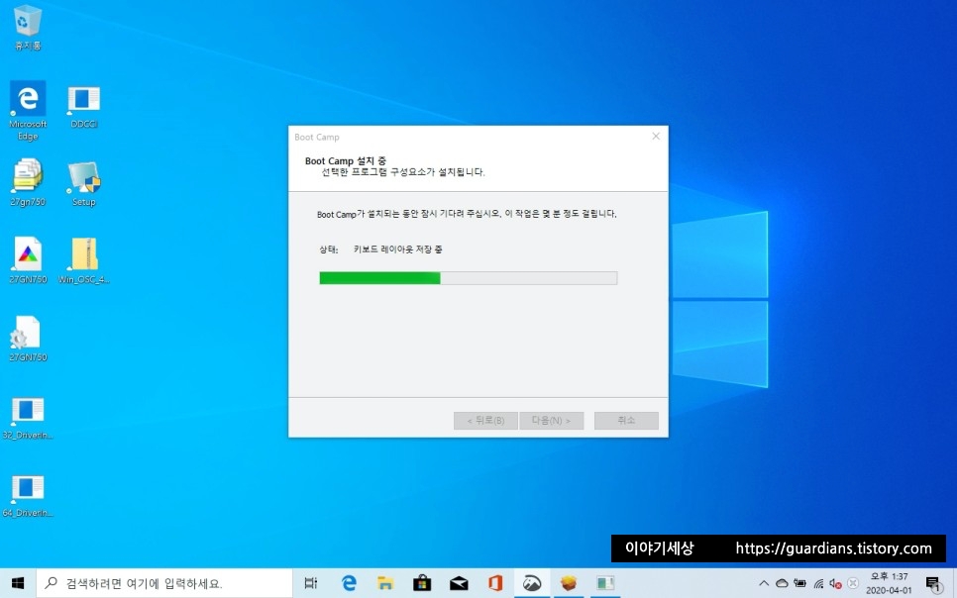Click the circled X tray icon
Viewport: 957px width, 598px height.
pos(853,584)
